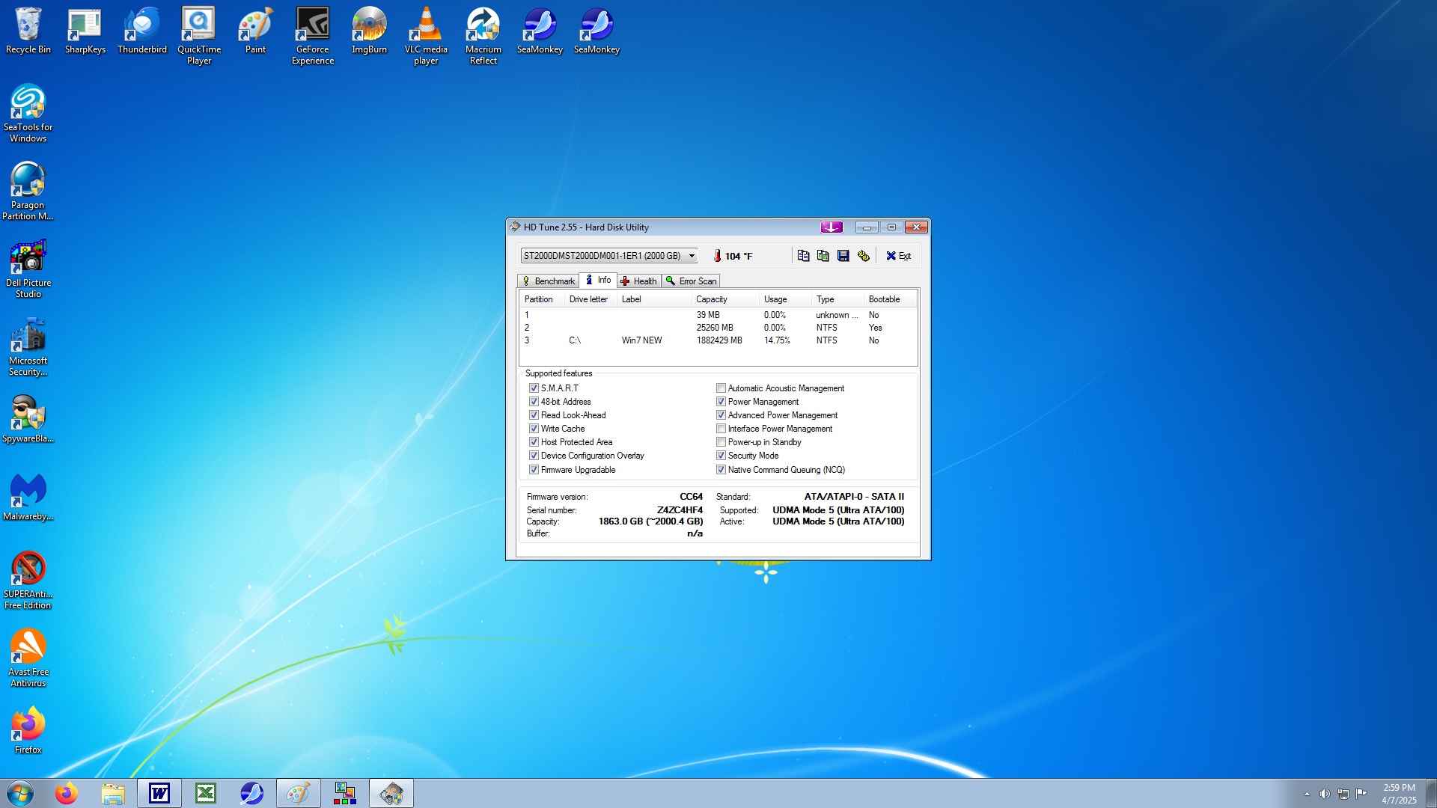
Task: Click the Drive letter column header
Action: coord(591,299)
